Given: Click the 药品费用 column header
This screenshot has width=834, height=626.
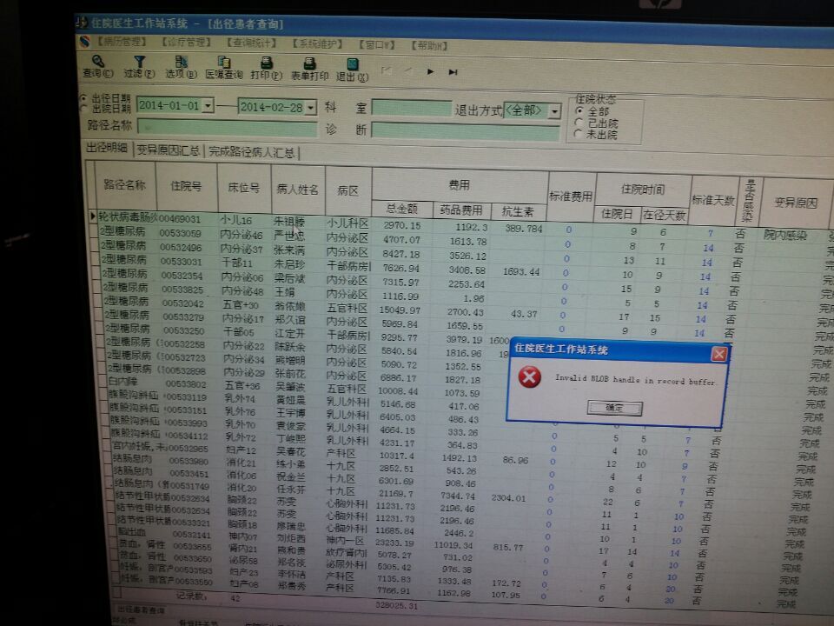Looking at the screenshot, I should [461, 210].
